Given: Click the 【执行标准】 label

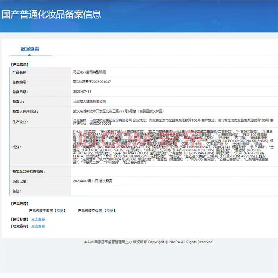Looking at the screenshot, I should (20, 219).
